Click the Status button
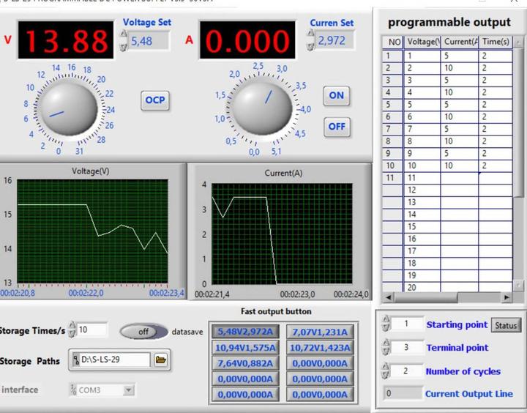Screen dimensions: 527x413 [506, 326]
